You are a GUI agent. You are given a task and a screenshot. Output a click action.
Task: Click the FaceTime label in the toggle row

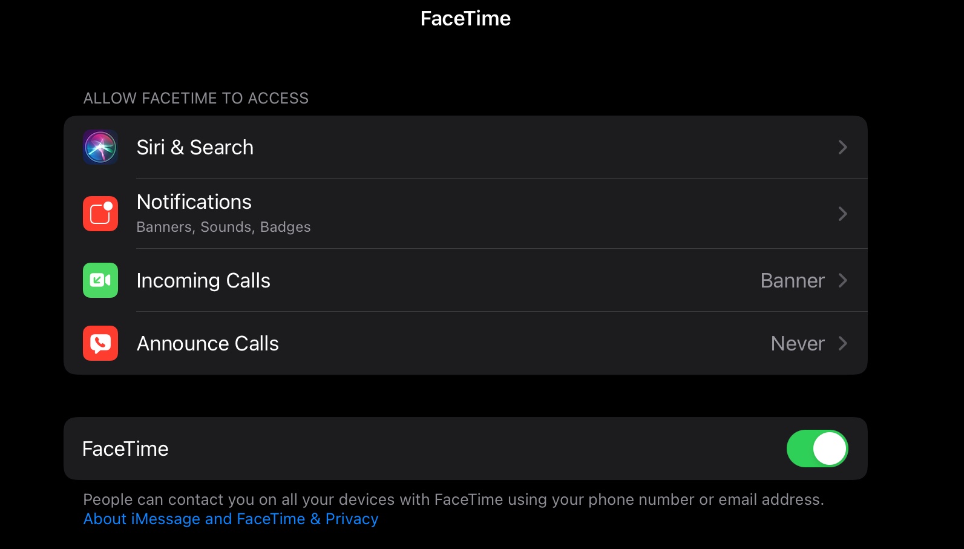pyautogui.click(x=125, y=449)
